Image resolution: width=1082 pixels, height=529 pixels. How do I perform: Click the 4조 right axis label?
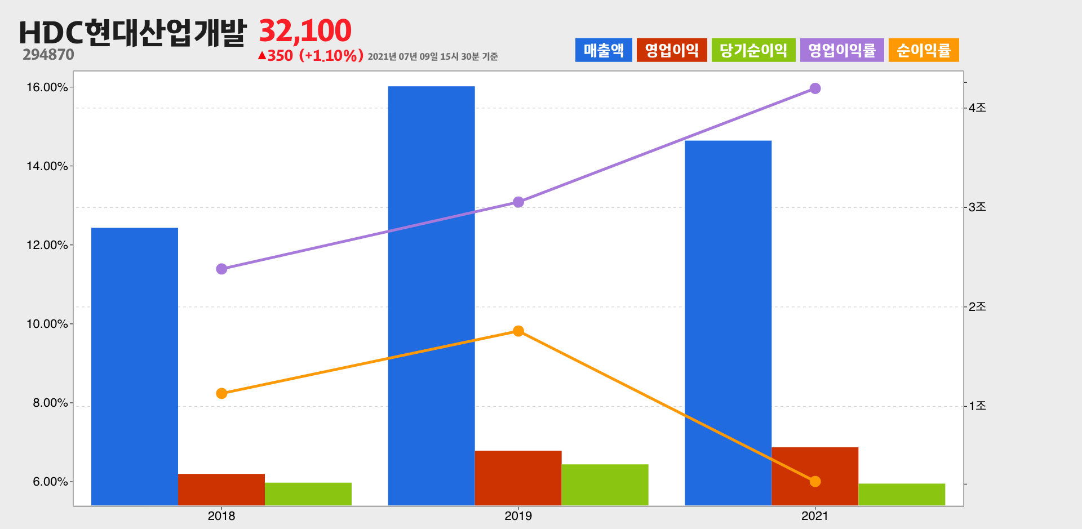point(977,108)
